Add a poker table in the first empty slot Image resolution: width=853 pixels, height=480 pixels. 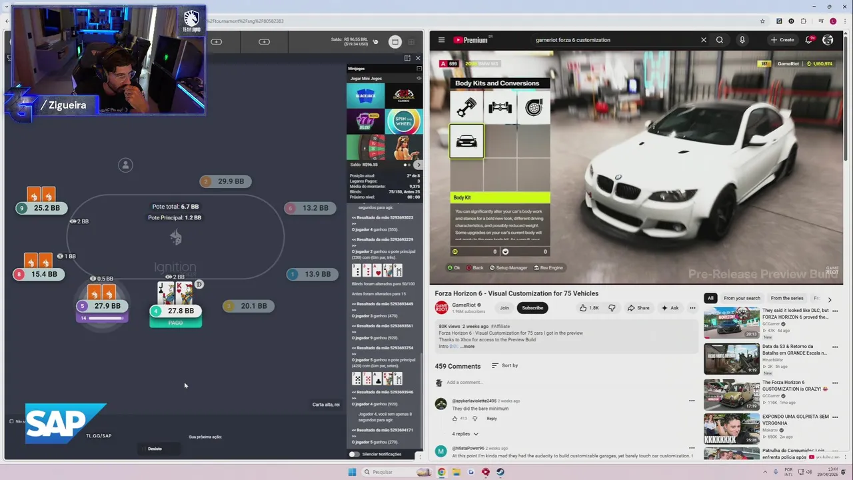tap(217, 41)
